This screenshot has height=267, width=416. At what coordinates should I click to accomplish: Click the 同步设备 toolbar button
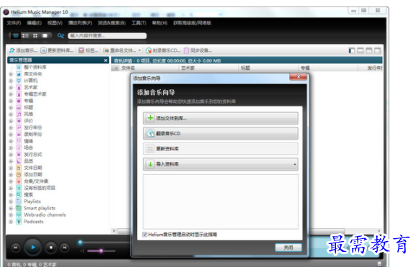198,50
